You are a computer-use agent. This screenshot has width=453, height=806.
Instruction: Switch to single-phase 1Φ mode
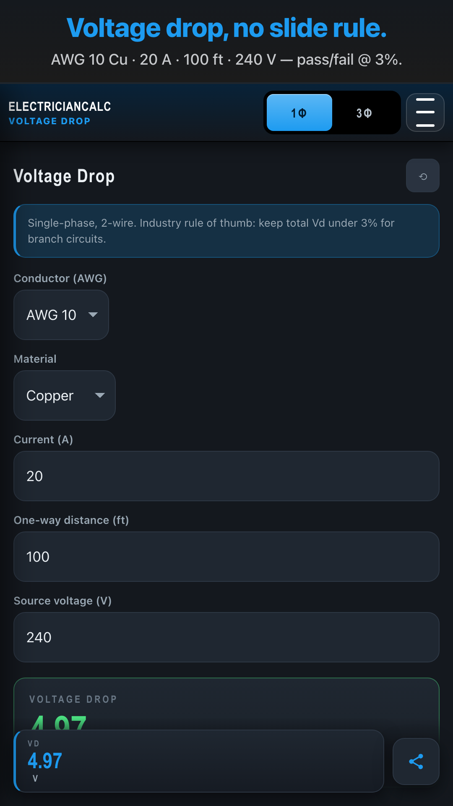pyautogui.click(x=299, y=113)
